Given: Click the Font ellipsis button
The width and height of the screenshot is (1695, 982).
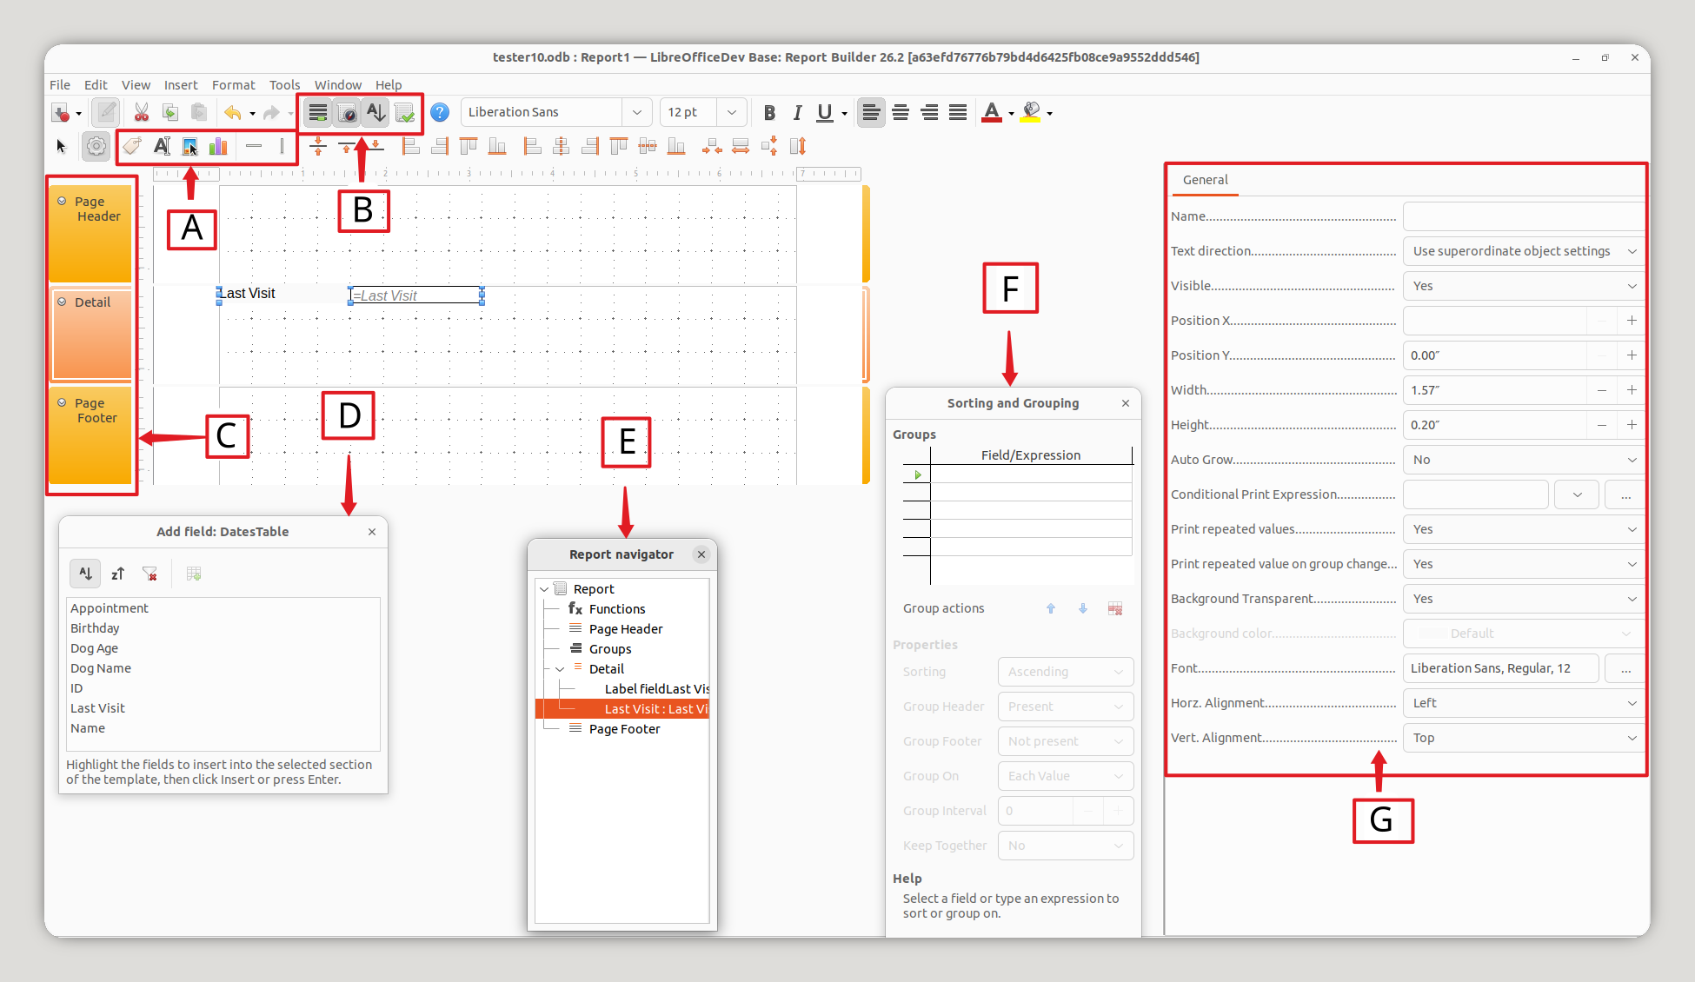Looking at the screenshot, I should pos(1625,668).
